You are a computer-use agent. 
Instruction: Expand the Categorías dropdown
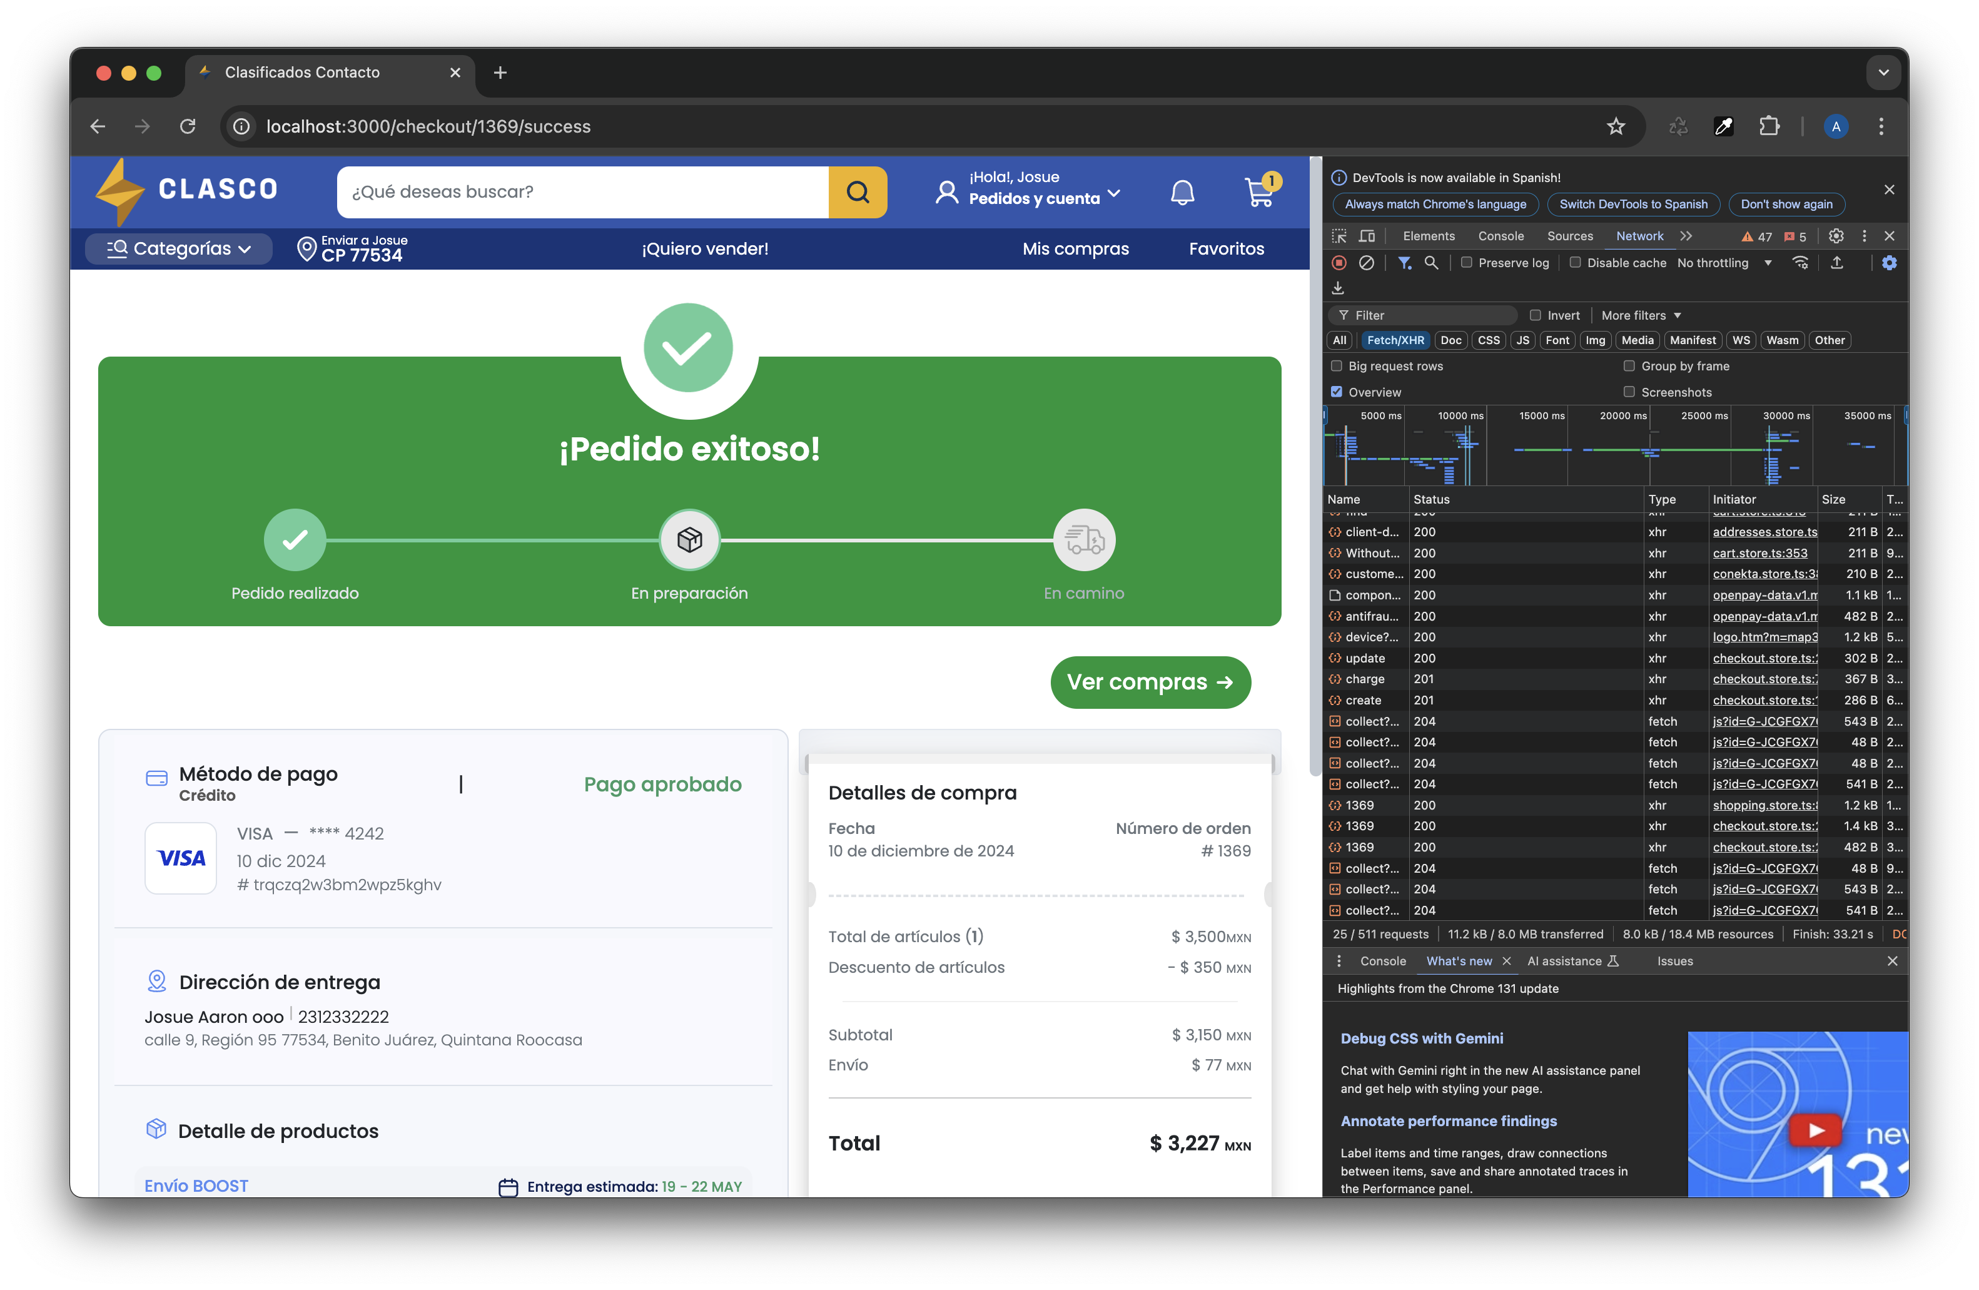[x=179, y=249]
